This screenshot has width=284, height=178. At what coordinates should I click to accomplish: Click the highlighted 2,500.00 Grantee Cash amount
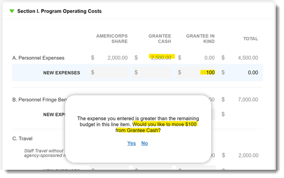pos(161,58)
